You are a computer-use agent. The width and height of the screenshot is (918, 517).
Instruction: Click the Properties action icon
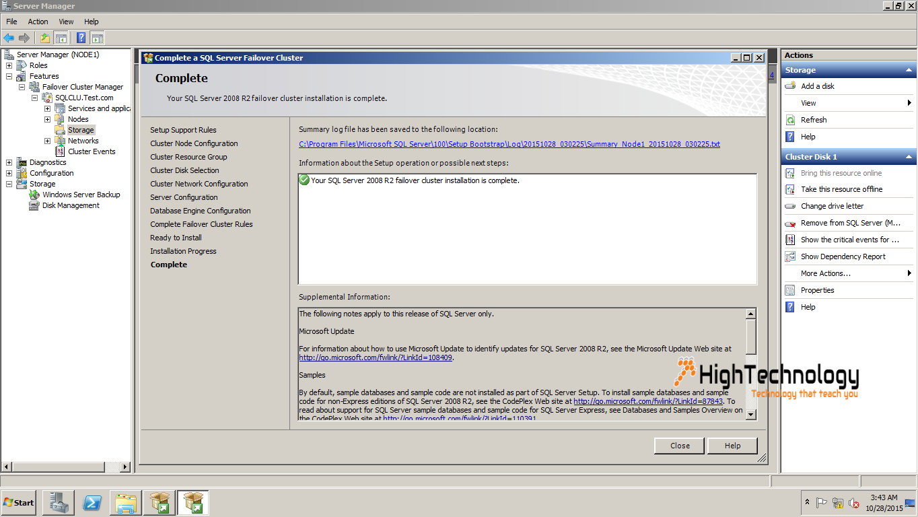(x=791, y=290)
